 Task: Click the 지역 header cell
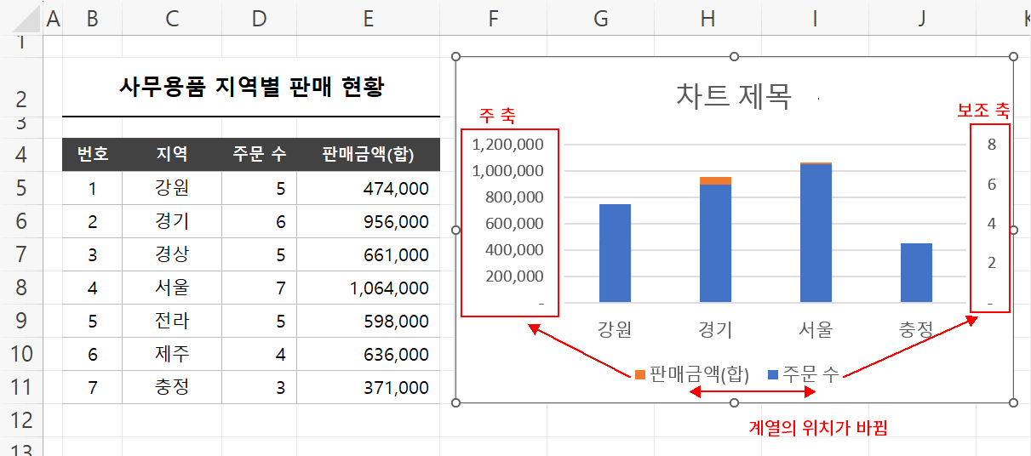pos(172,155)
